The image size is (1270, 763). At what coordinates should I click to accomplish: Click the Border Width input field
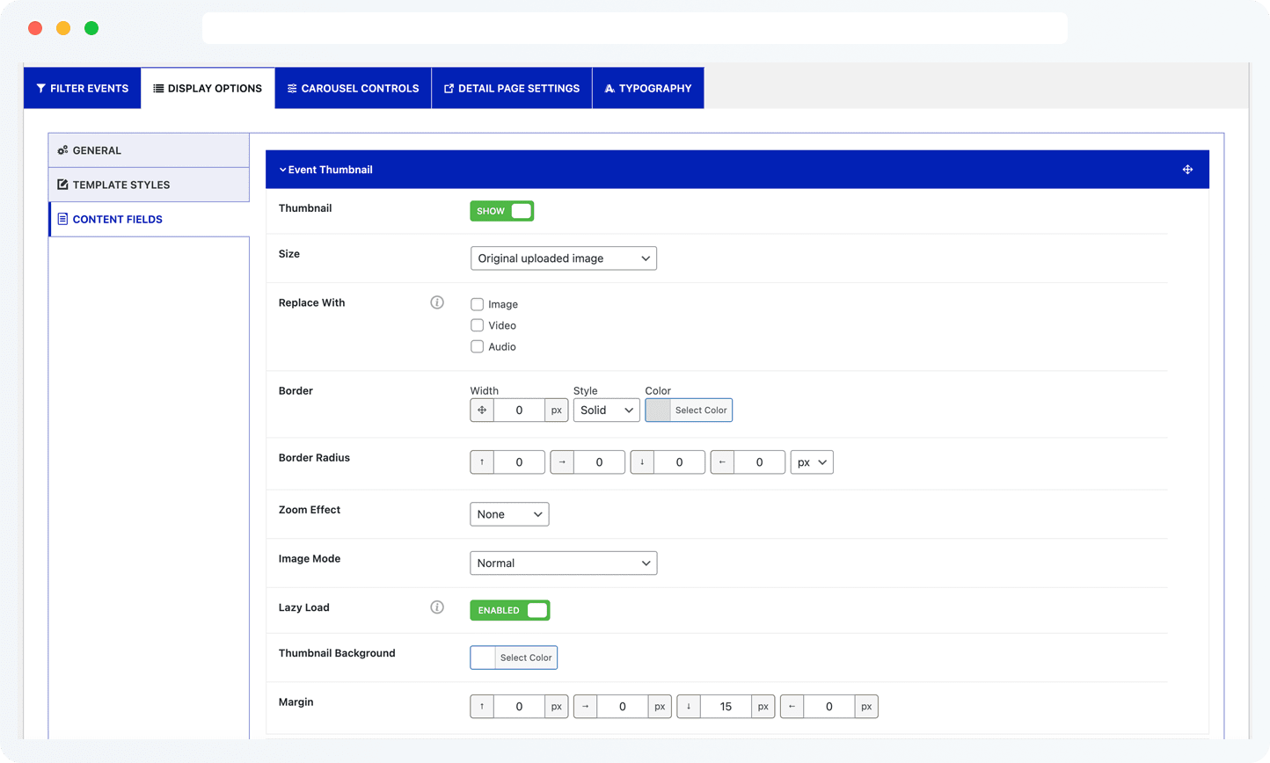[519, 411]
